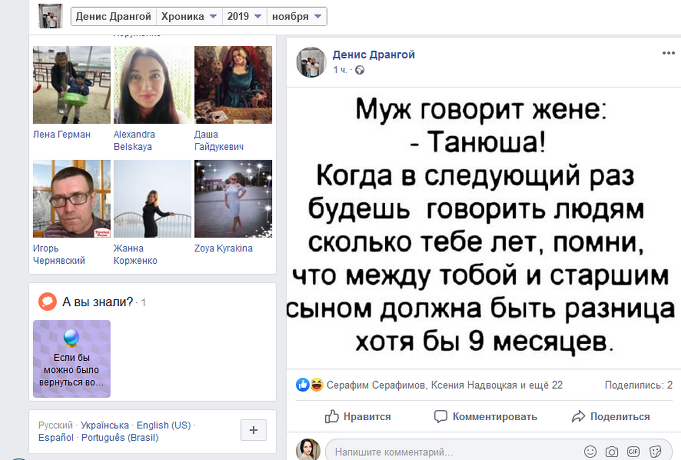Open the Денис Дрангой author link
The width and height of the screenshot is (681, 460).
click(x=374, y=54)
